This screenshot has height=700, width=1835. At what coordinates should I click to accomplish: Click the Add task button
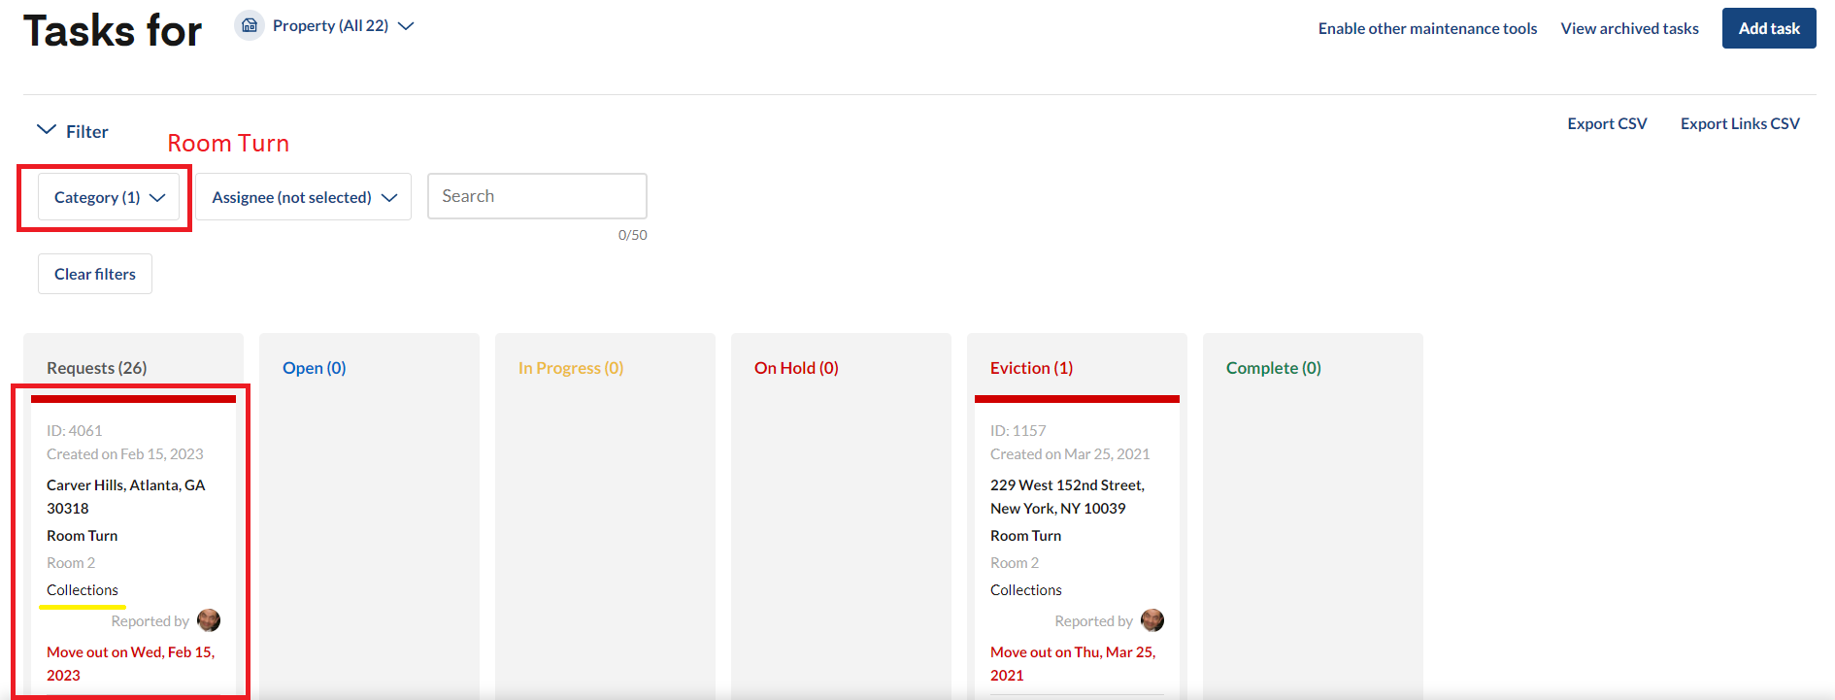pos(1768,28)
